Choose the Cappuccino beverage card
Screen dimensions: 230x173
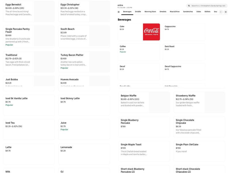click(184, 32)
